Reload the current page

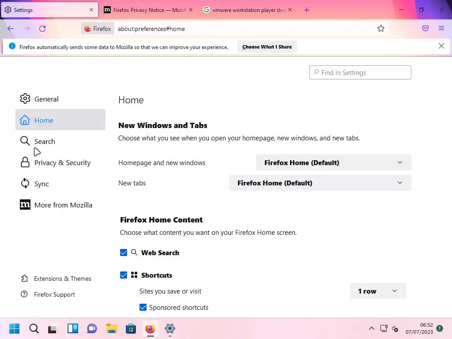click(x=42, y=29)
